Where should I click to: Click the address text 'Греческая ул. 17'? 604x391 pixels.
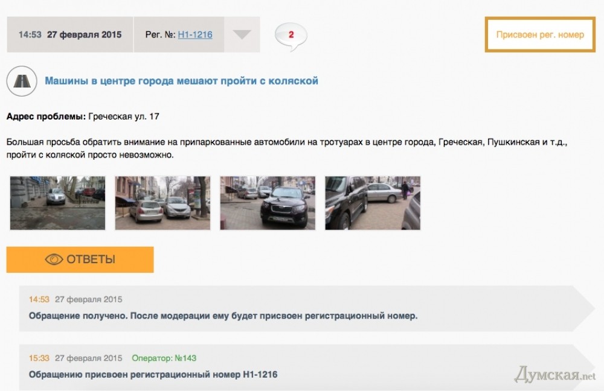point(124,116)
